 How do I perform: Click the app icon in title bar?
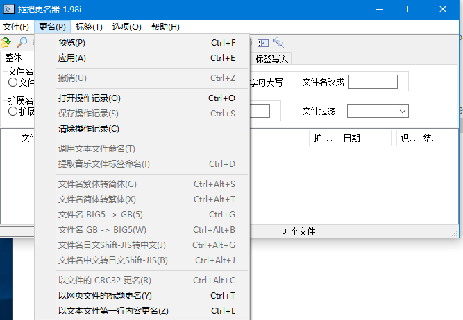point(8,10)
